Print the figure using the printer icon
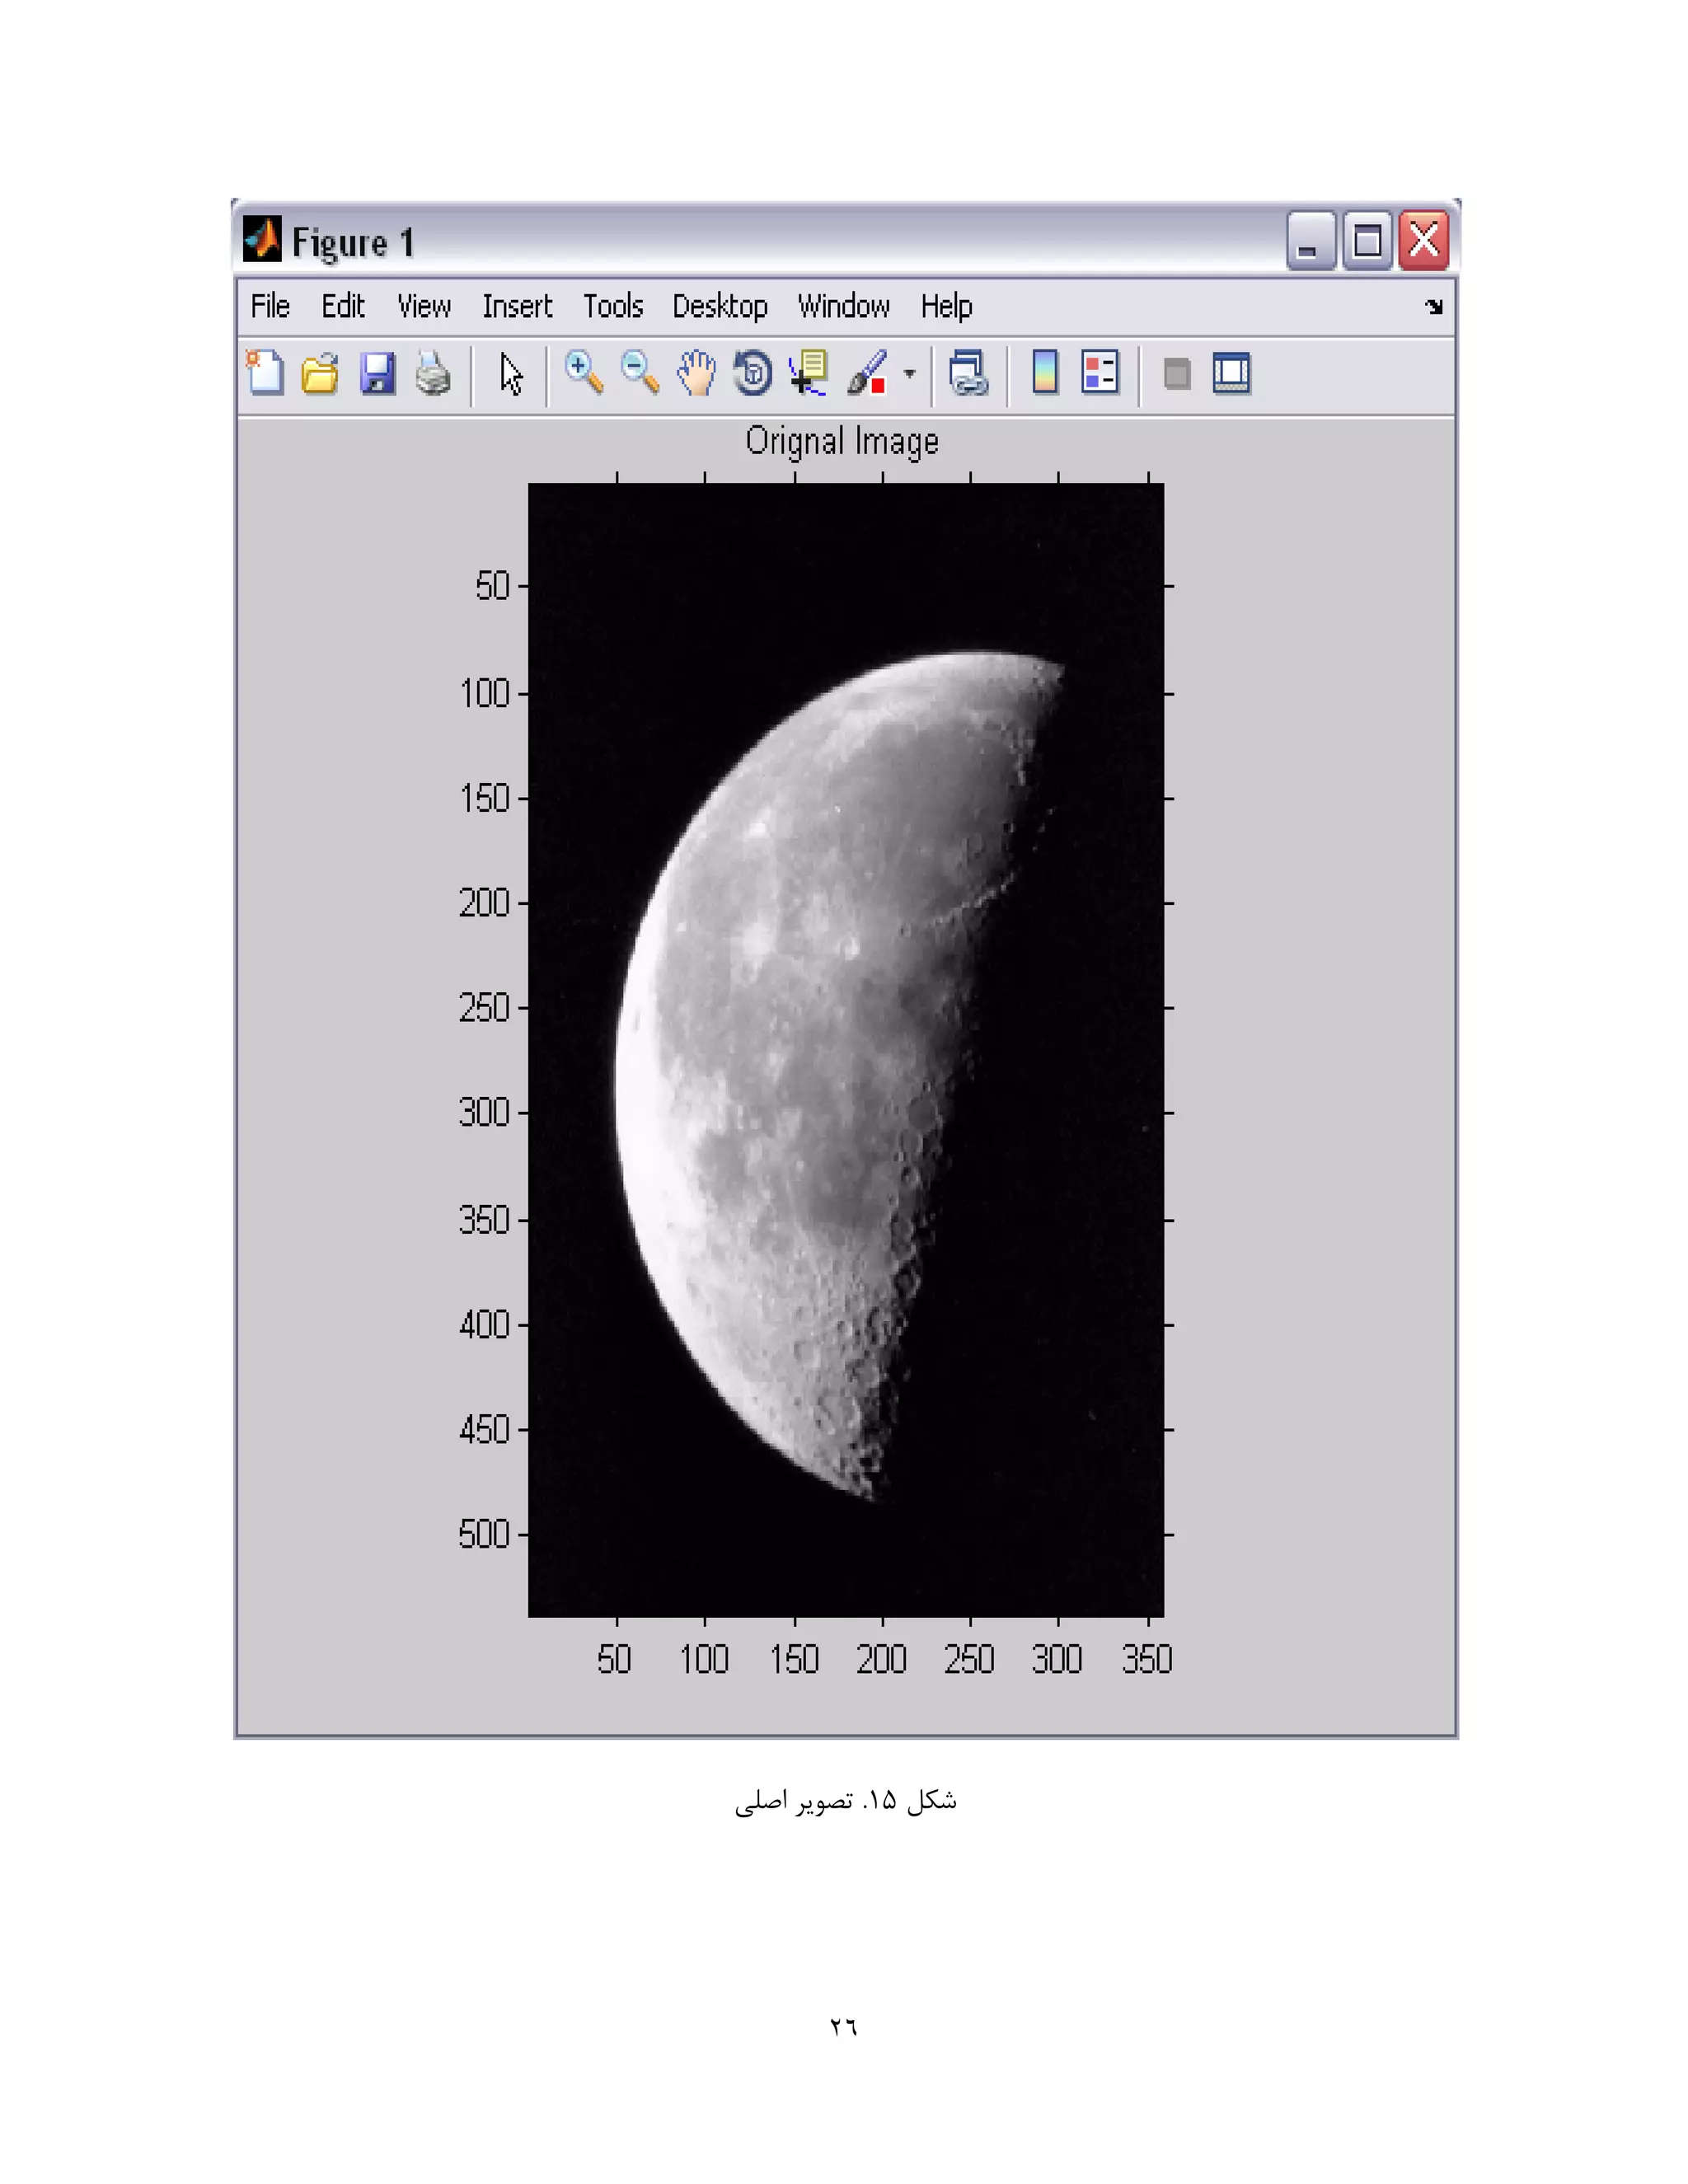Screen dimensions: 1688x2184 433,374
